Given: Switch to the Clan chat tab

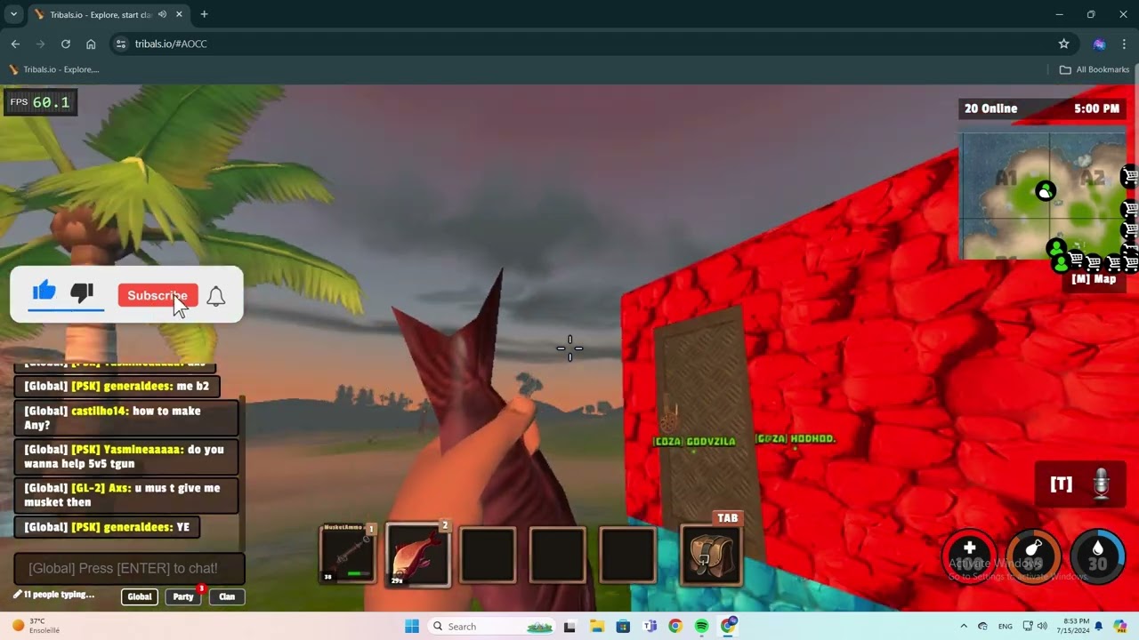Looking at the screenshot, I should [227, 596].
